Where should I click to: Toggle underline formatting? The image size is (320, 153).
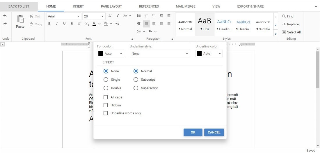click(x=64, y=24)
